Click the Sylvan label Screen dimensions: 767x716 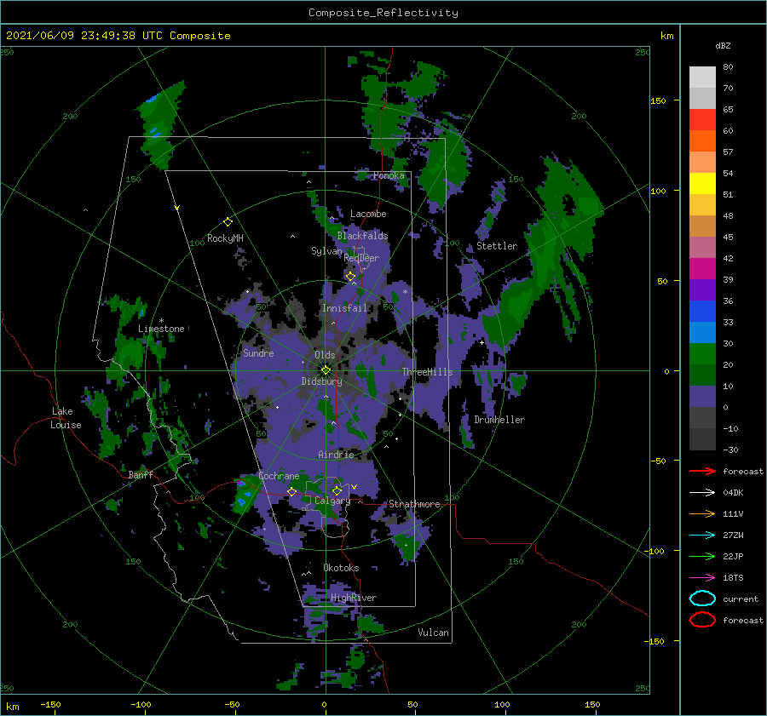click(x=326, y=251)
